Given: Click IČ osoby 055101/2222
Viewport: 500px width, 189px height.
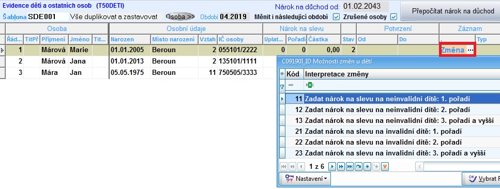Looking at the screenshot, I should tap(240, 50).
